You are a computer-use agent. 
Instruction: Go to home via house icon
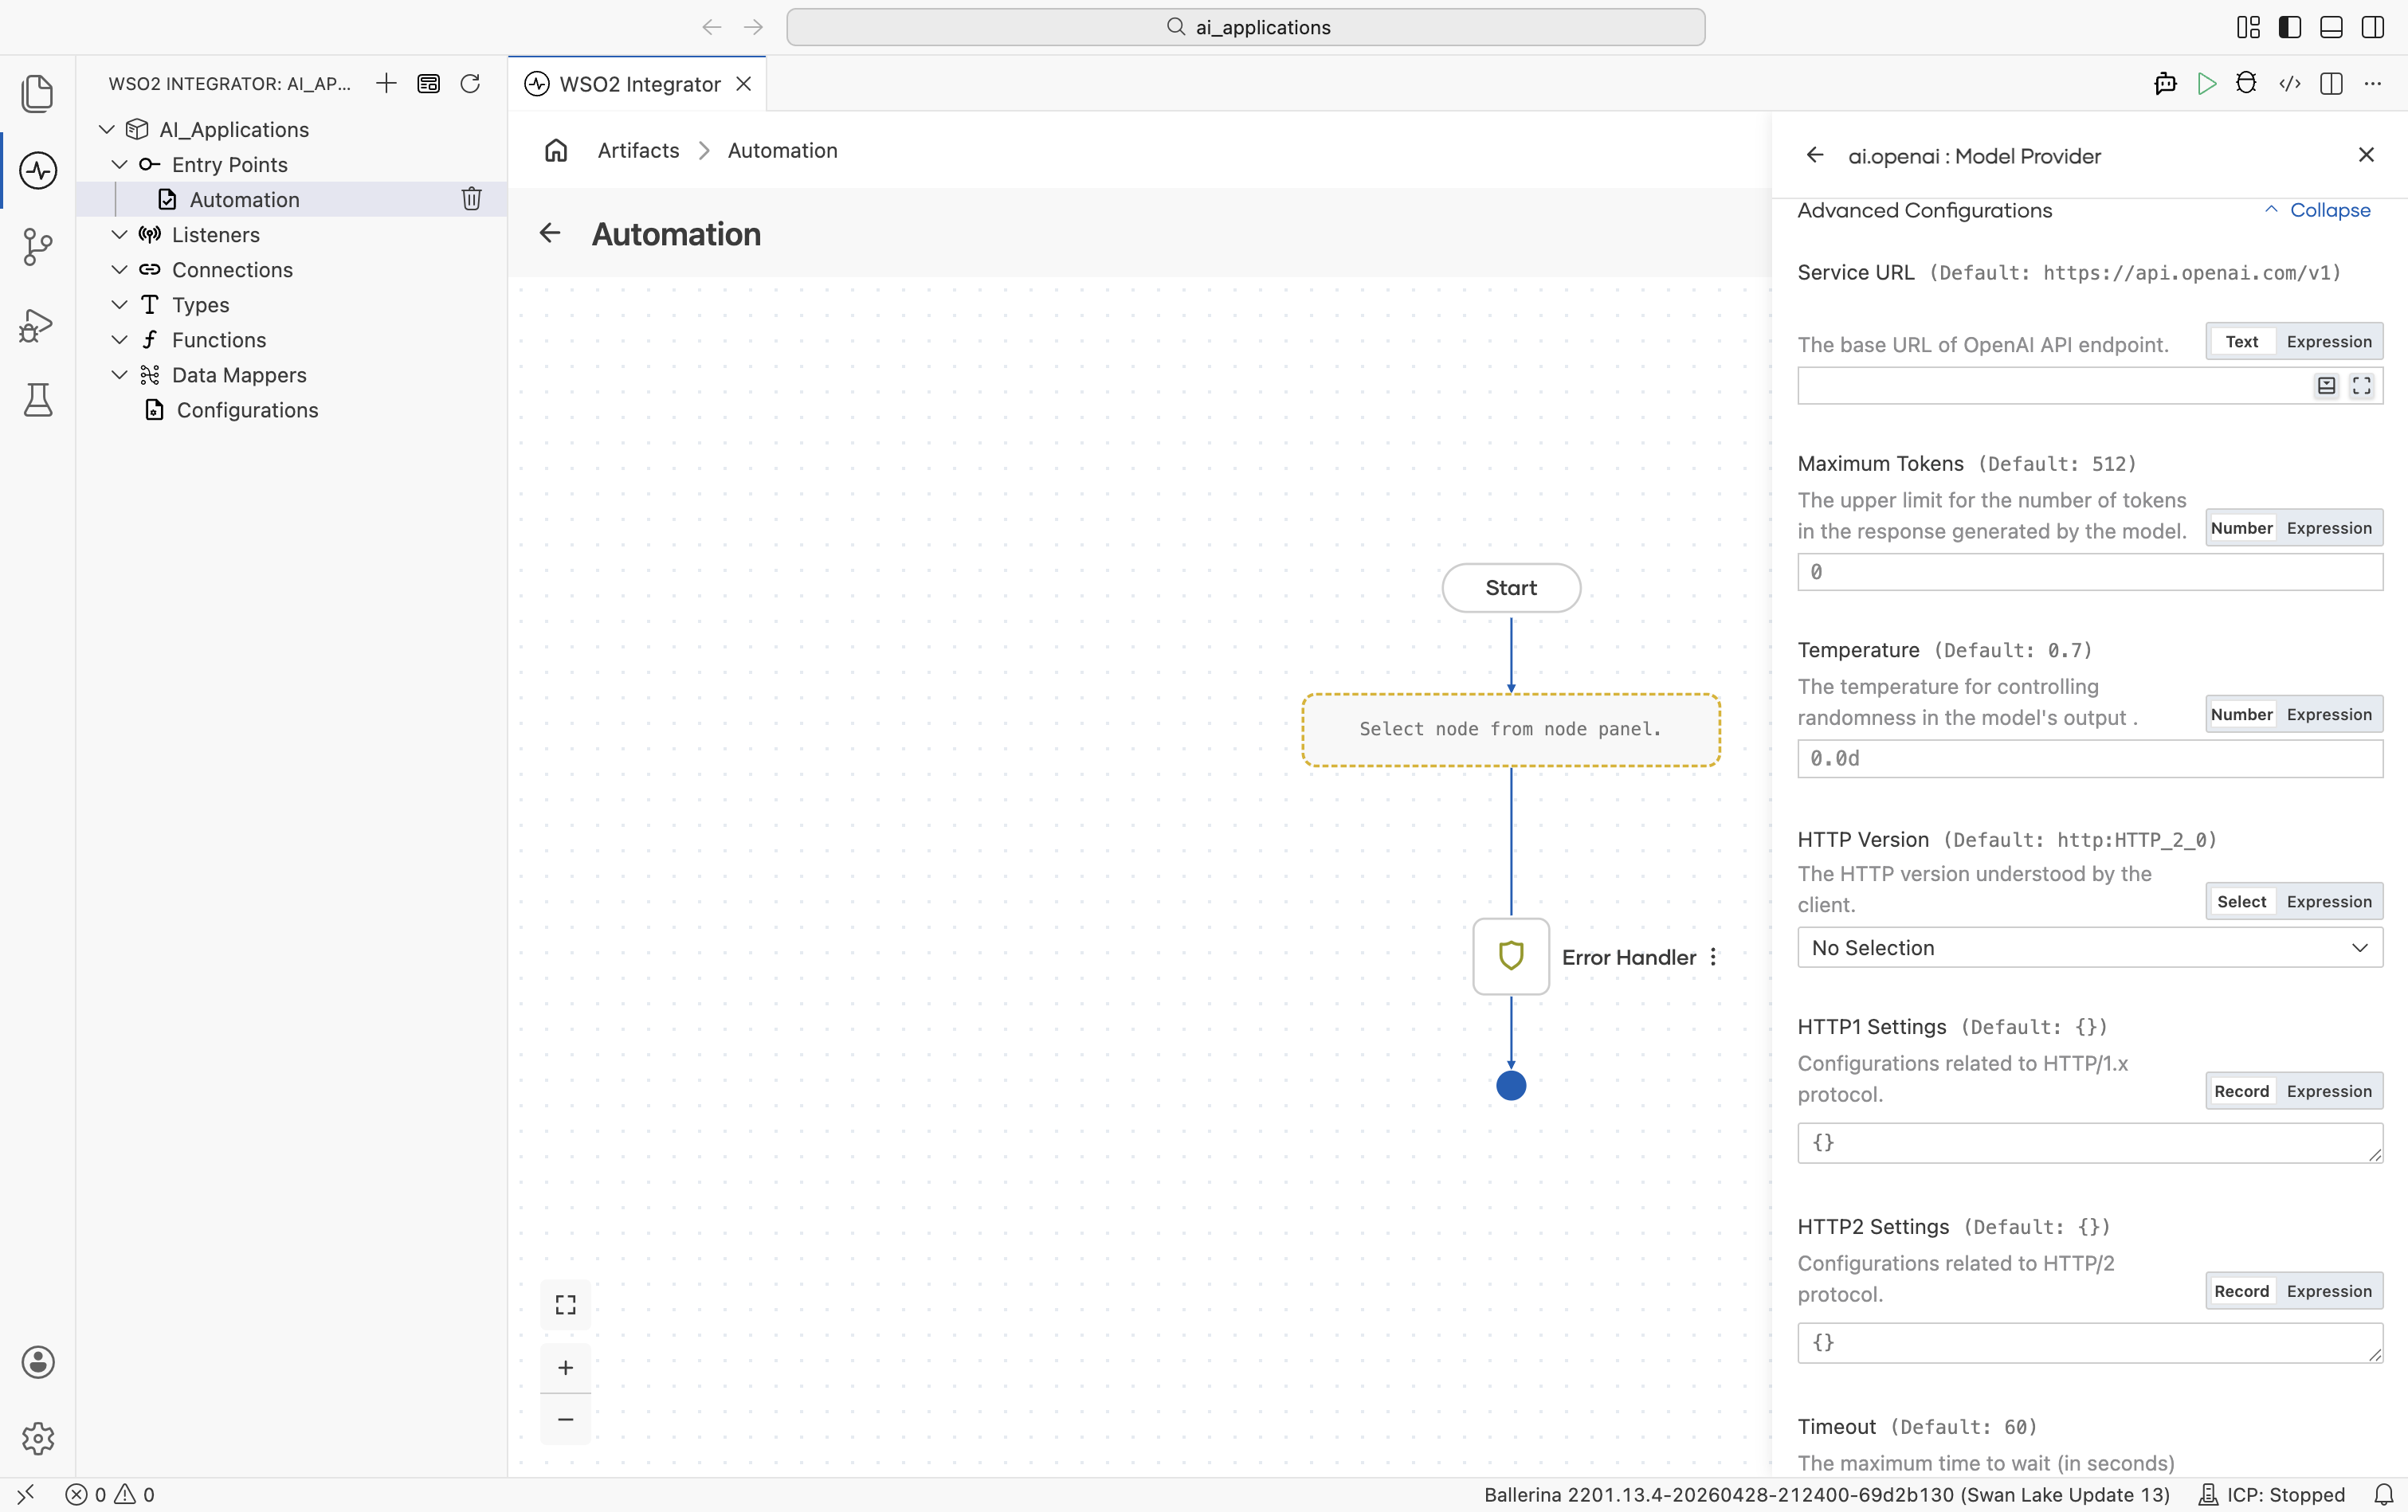click(x=556, y=151)
